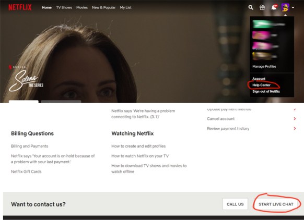Select the yellow blurred profile
Screen dimensions: 304x220
coord(264,56)
